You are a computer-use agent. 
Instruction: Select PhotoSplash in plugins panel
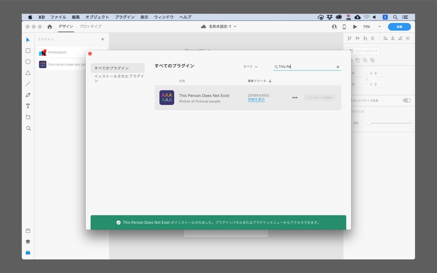click(x=71, y=52)
